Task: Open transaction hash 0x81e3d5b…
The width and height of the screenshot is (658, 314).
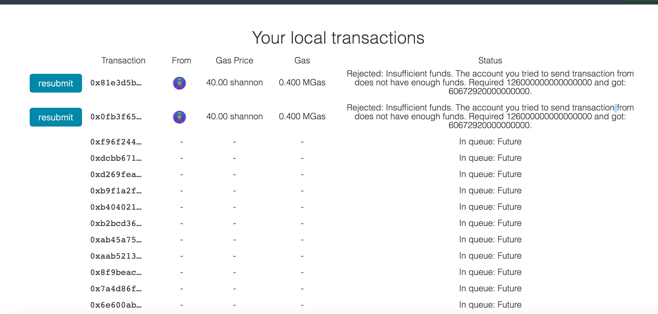Action: (116, 83)
